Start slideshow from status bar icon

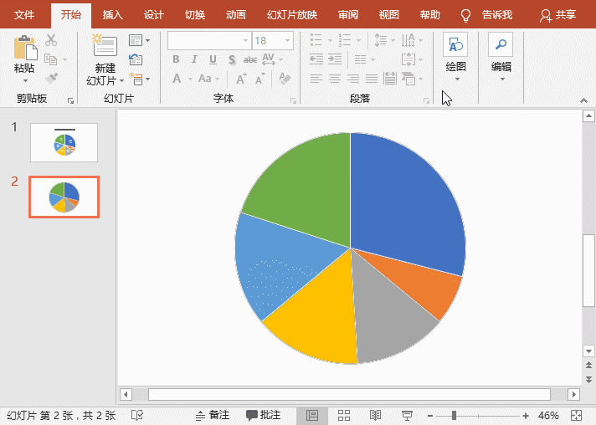click(x=407, y=415)
